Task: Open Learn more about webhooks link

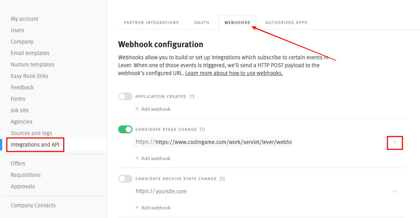Action: [234, 73]
